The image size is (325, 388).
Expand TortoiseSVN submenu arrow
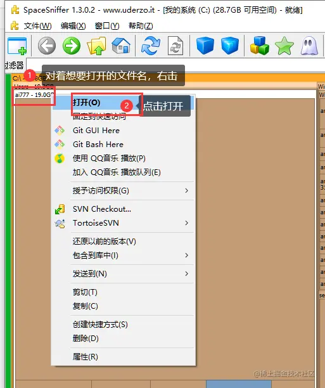[x=187, y=223]
